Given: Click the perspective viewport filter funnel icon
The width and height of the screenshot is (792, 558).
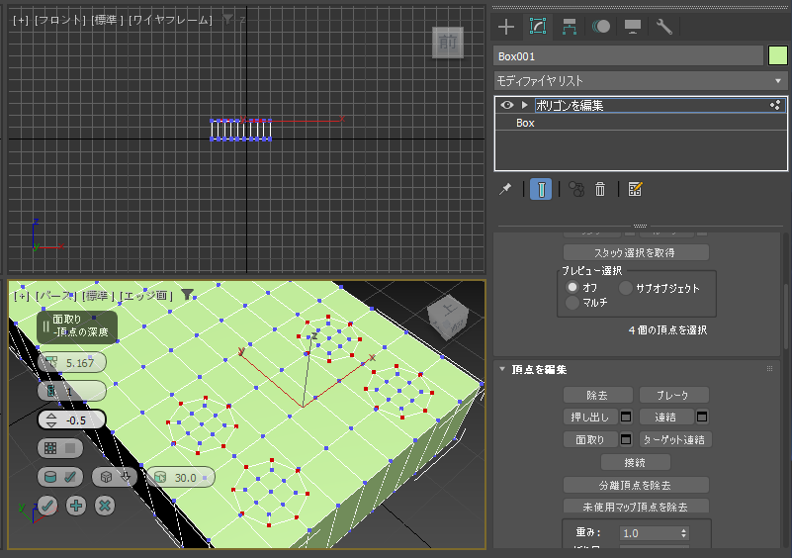Looking at the screenshot, I should 188,295.
